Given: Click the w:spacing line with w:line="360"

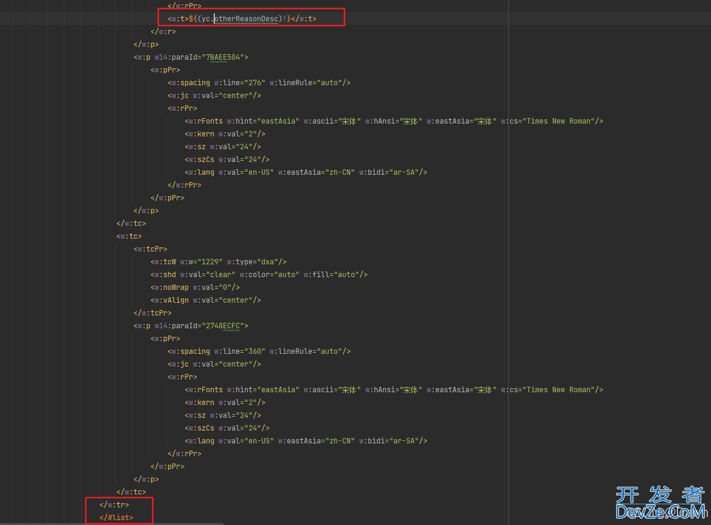Looking at the screenshot, I should (259, 351).
